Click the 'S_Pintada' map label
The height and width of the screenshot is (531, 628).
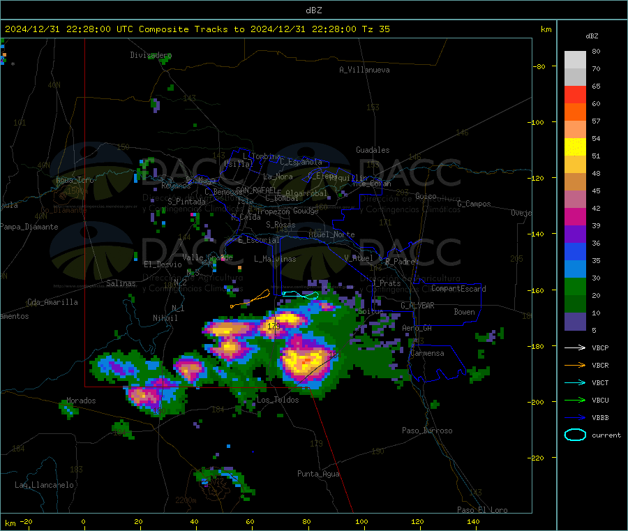(186, 202)
